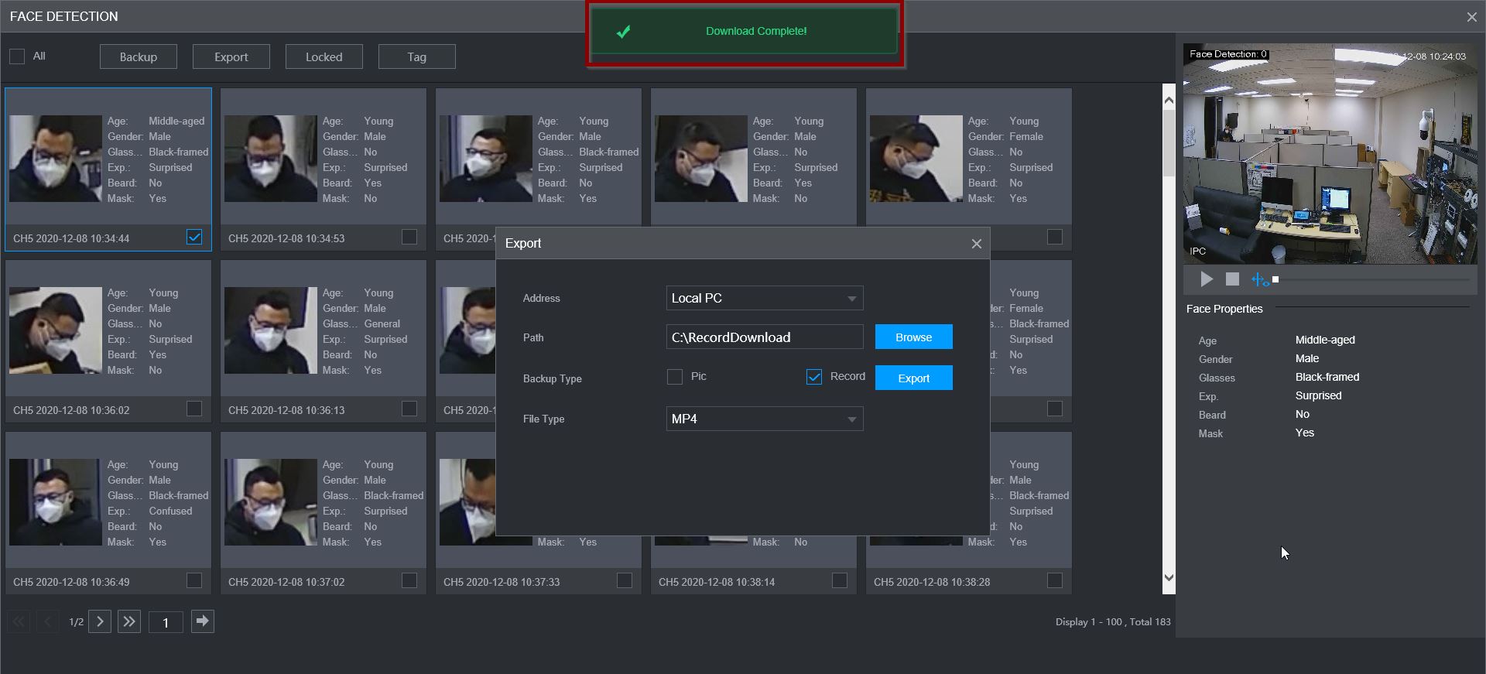Click the "1/2" page indicator

[x=76, y=622]
